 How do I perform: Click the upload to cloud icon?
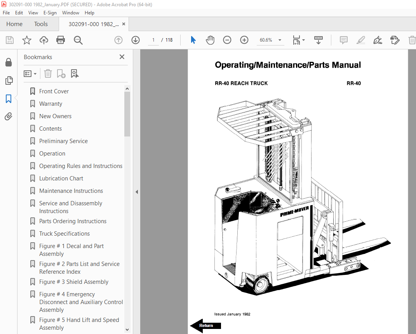[x=44, y=40]
